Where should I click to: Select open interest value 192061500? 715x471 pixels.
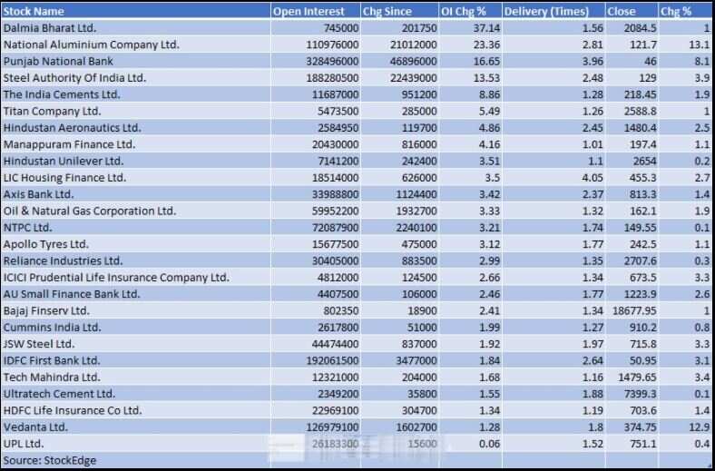[332, 360]
